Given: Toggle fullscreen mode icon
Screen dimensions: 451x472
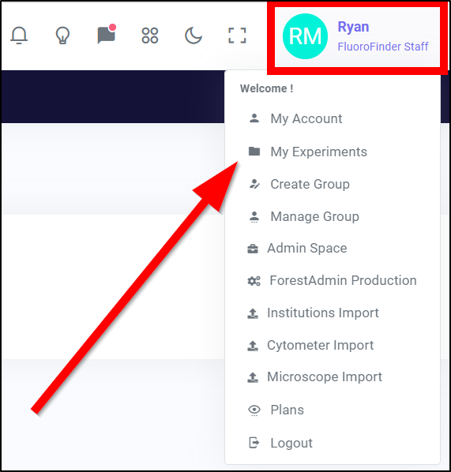Looking at the screenshot, I should coord(237,36).
